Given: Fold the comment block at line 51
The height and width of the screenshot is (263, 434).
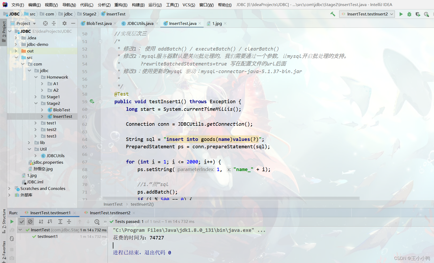Looking at the screenshot, I should pyautogui.click(x=100, y=41).
